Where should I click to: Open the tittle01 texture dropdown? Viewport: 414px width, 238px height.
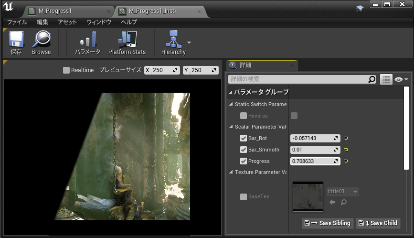pyautogui.click(x=342, y=191)
